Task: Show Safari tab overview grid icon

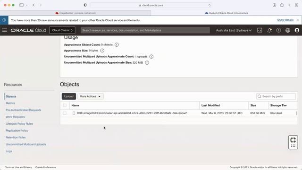Action: pos(297,5)
